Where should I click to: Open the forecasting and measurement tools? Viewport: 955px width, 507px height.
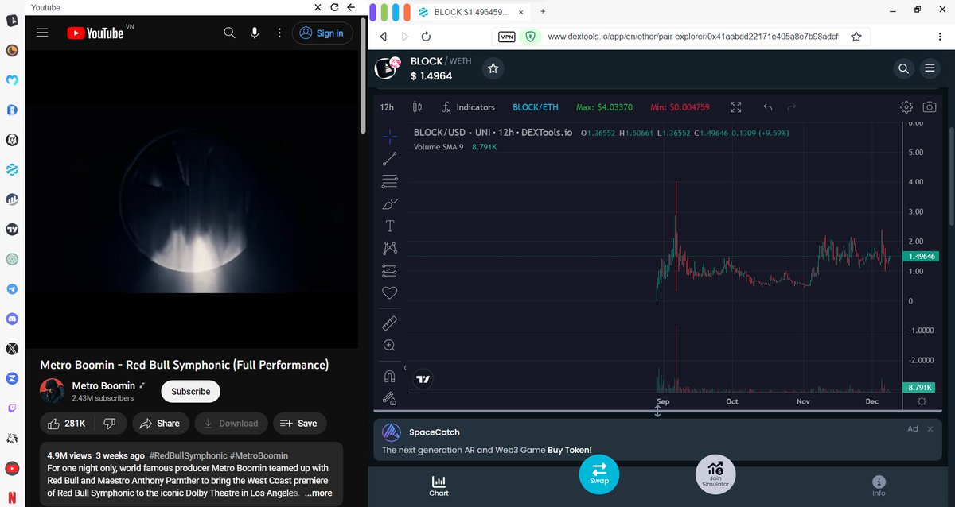coord(390,270)
